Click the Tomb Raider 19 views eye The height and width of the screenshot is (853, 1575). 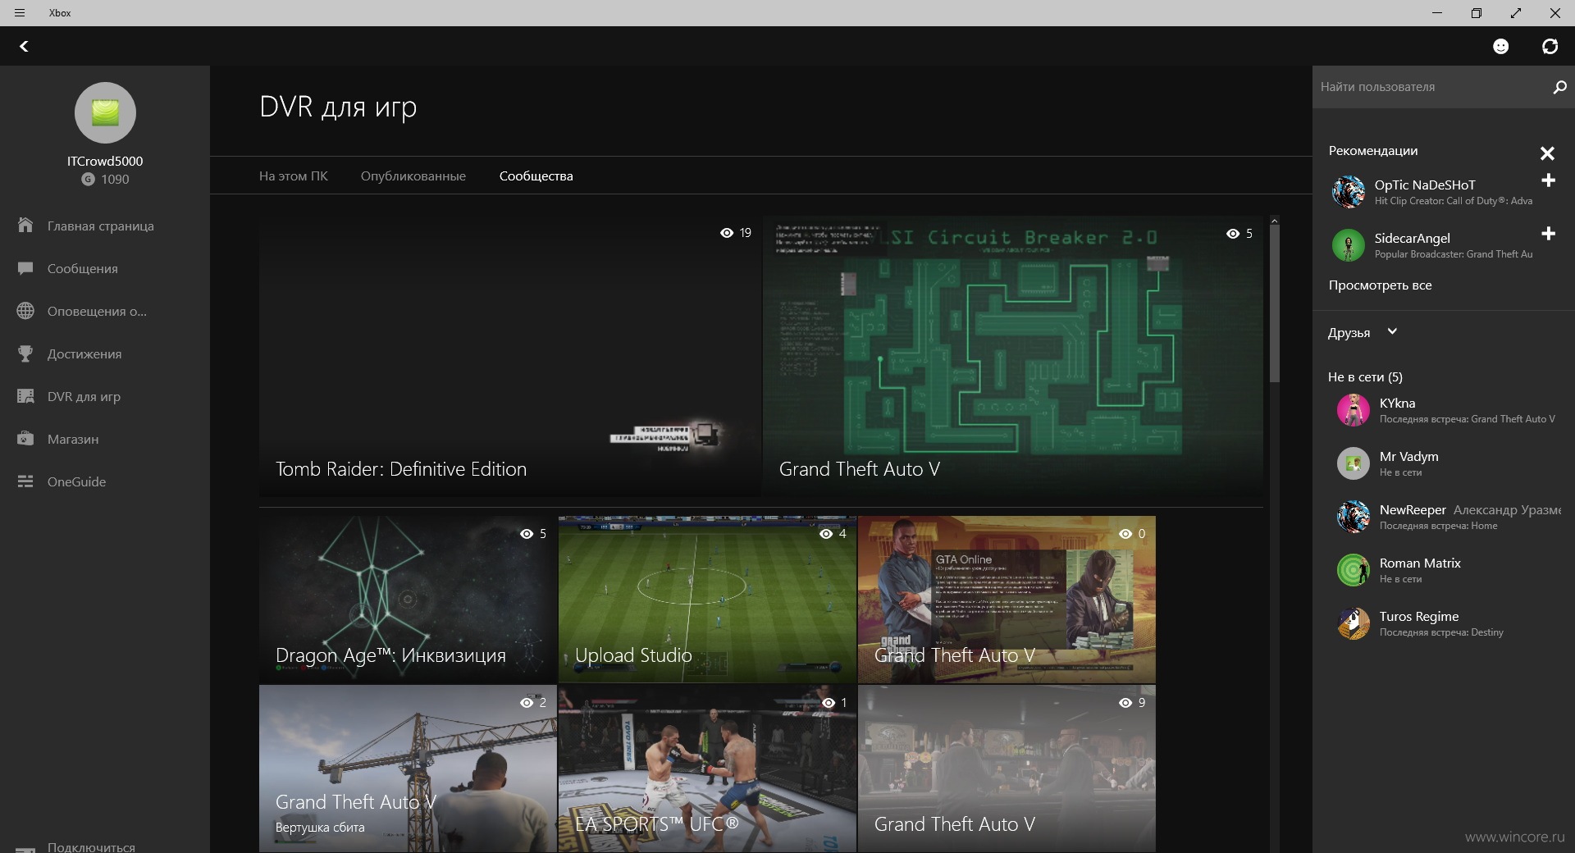click(x=727, y=233)
